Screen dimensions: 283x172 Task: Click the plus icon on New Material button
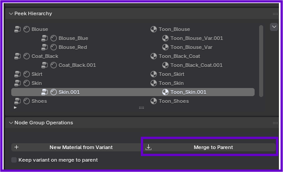pos(16,147)
